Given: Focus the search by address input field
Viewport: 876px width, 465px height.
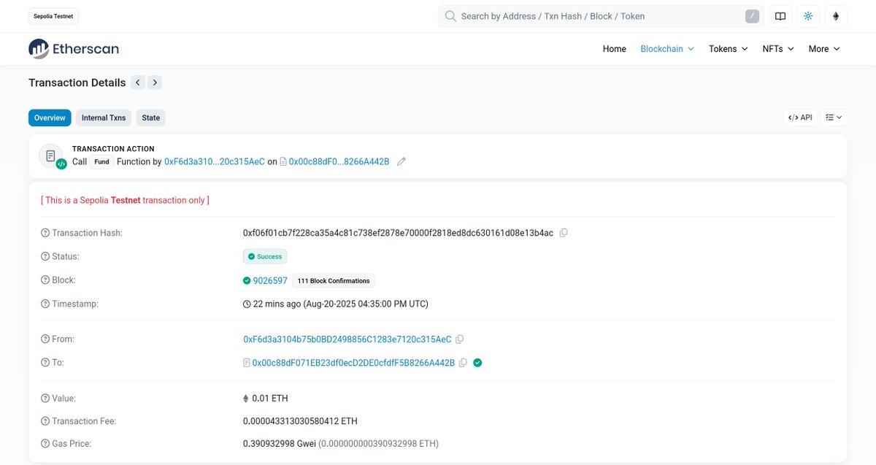Looking at the screenshot, I should point(600,16).
